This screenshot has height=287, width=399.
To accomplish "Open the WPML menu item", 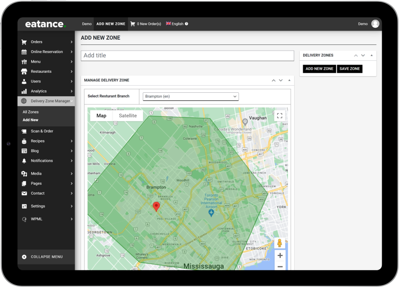I will click(x=36, y=219).
